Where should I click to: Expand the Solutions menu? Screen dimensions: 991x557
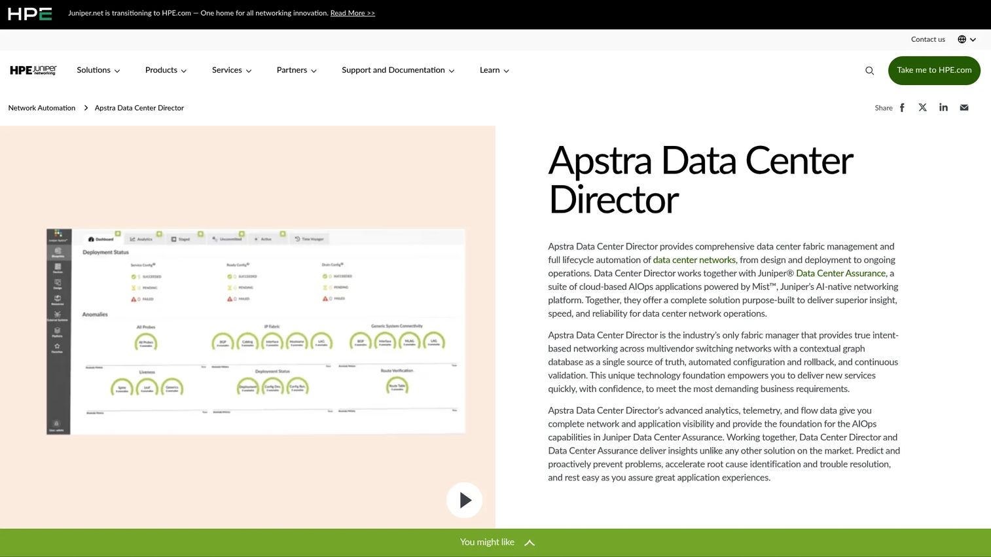point(98,70)
